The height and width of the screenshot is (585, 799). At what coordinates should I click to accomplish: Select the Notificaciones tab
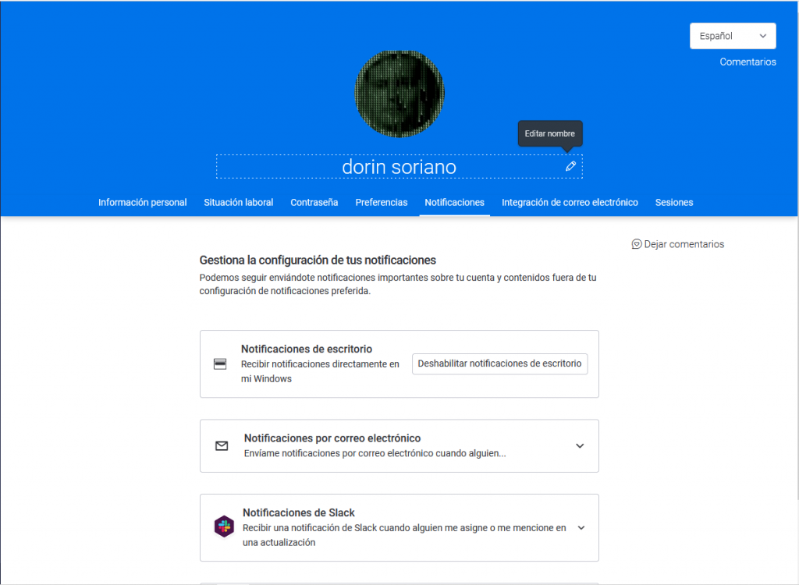point(454,202)
